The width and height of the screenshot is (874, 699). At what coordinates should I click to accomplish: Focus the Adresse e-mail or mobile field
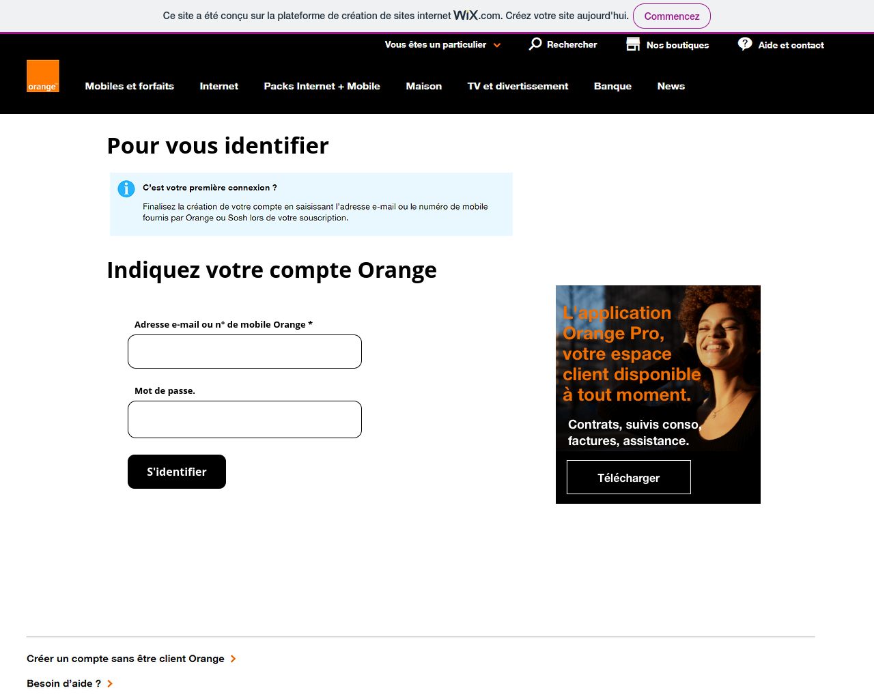click(244, 352)
